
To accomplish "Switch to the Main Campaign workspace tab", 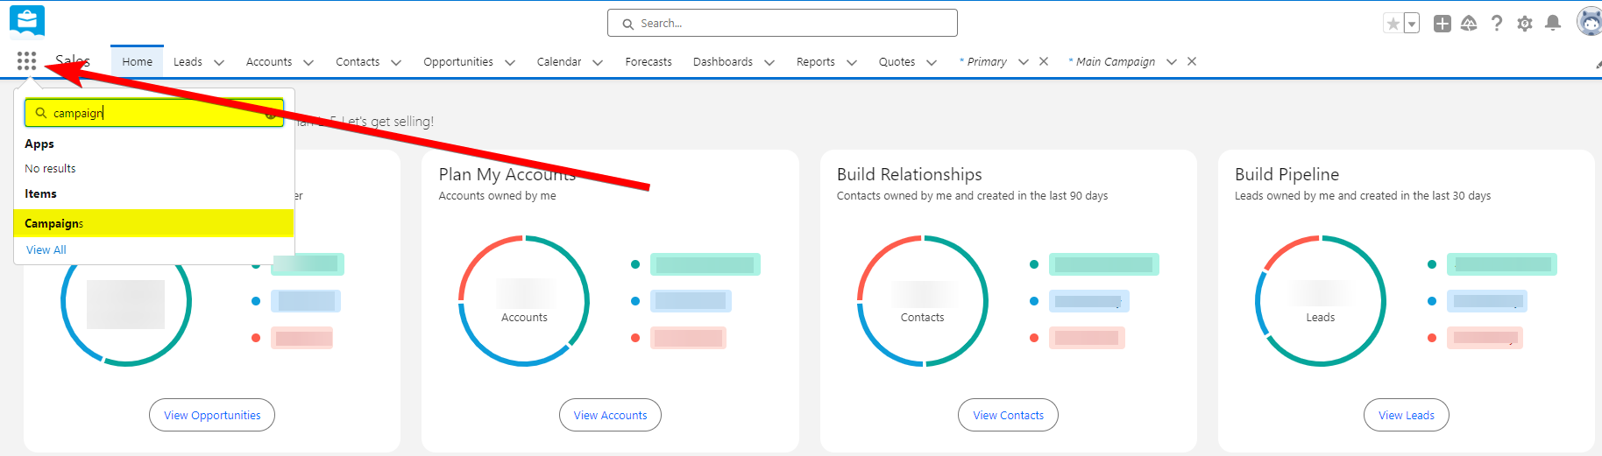I will (1112, 61).
